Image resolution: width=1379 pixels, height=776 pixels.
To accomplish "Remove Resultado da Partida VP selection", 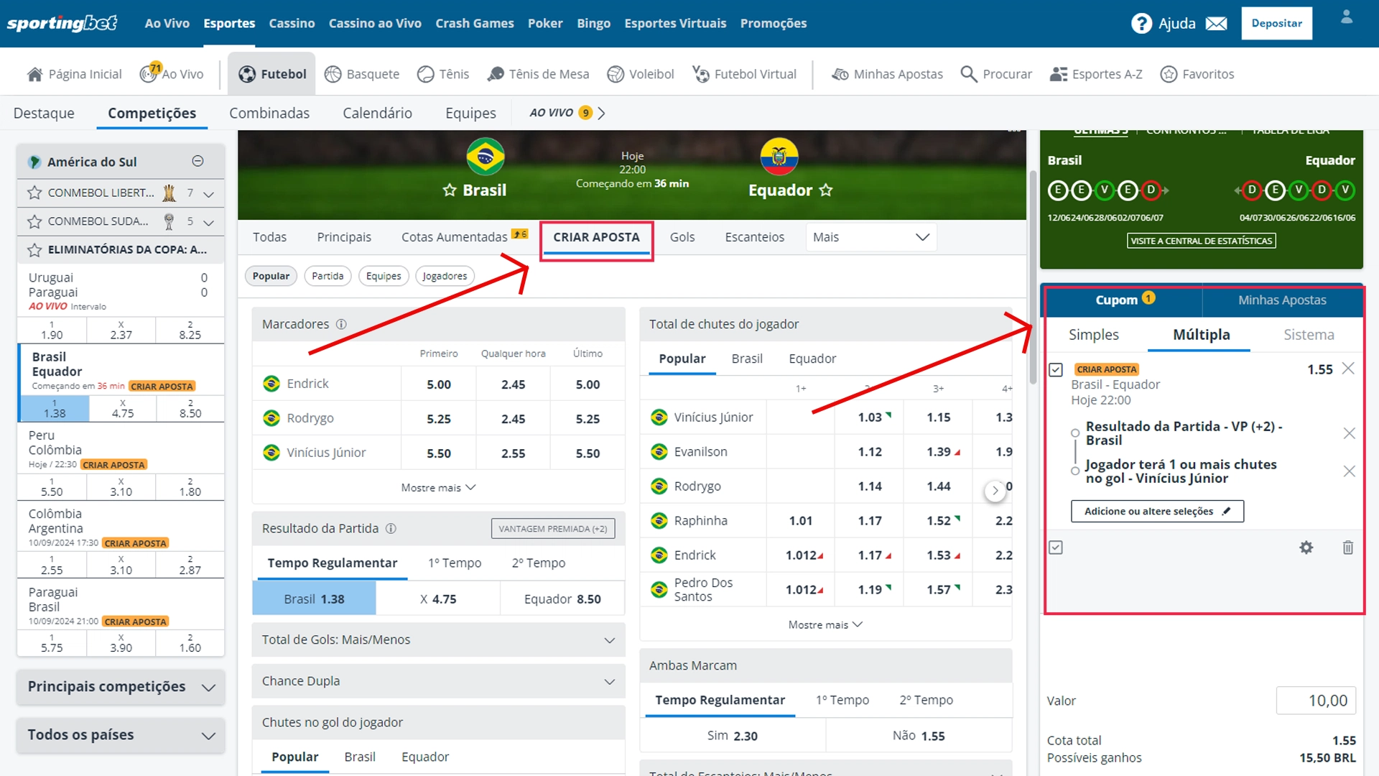I will pyautogui.click(x=1349, y=433).
